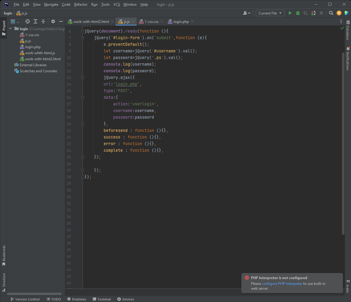
Task: Toggle the make tool window
Action: pos(348,286)
